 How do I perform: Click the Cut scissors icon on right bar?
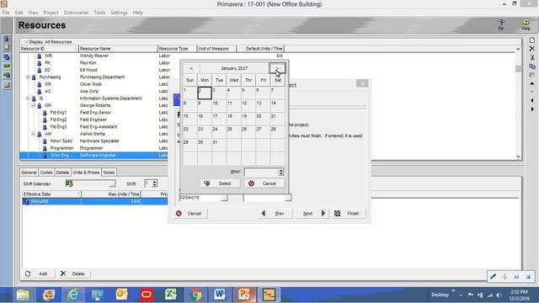click(532, 57)
